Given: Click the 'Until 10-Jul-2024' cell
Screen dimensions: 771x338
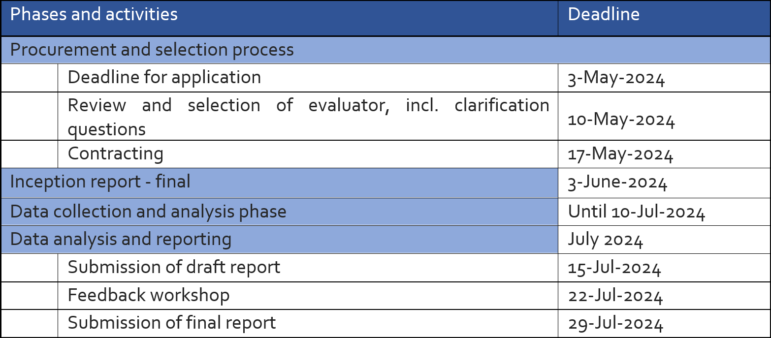Looking at the screenshot, I should pyautogui.click(x=637, y=213).
